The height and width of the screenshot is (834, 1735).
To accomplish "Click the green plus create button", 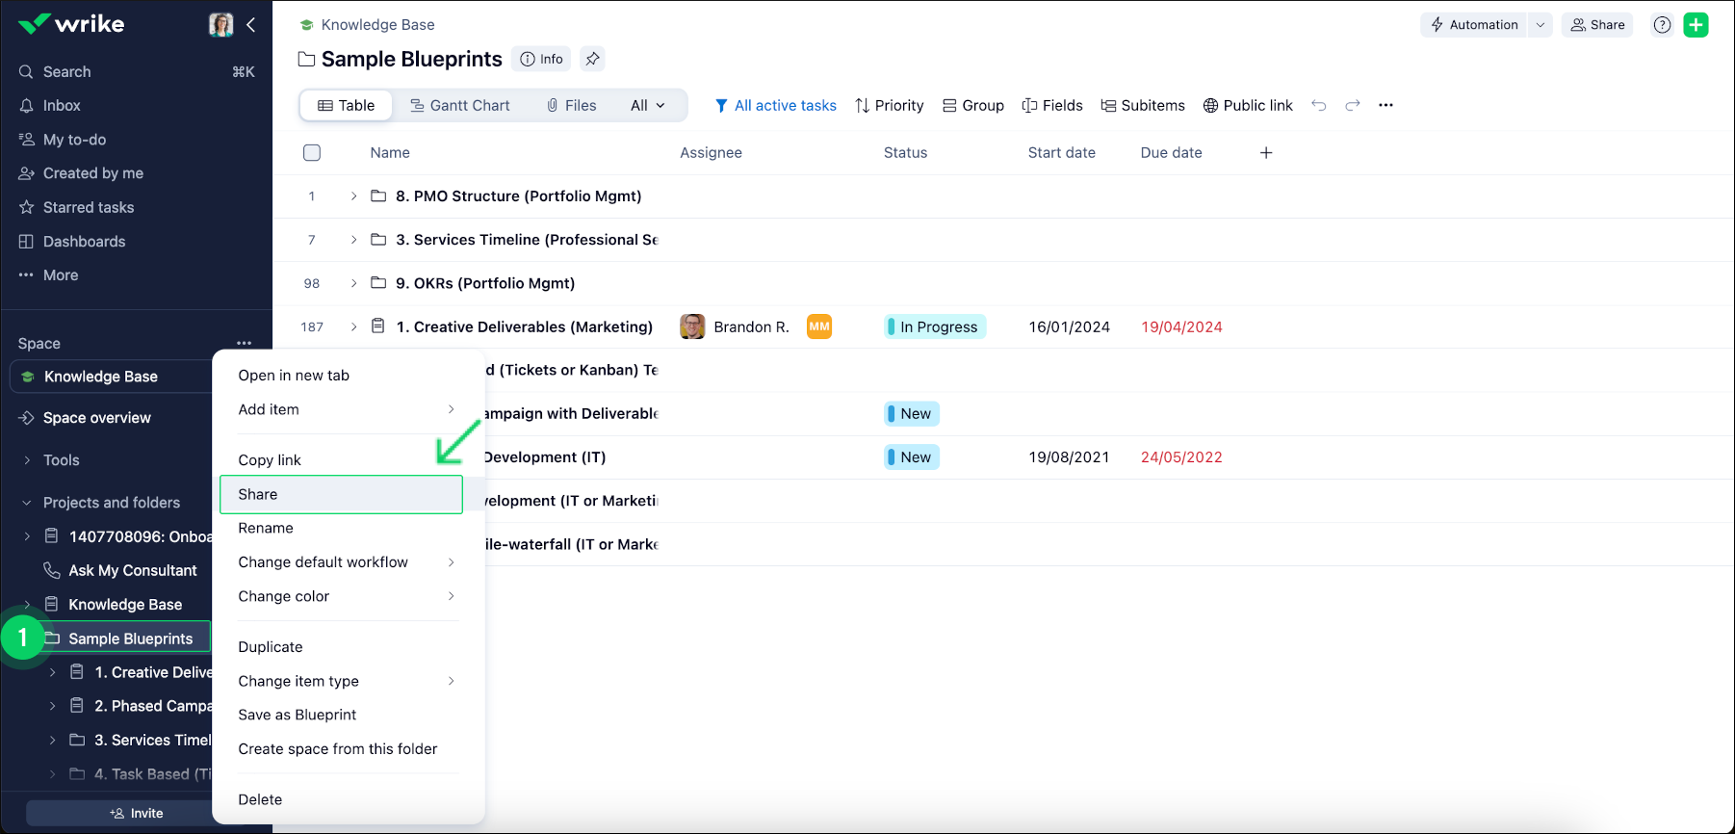I will (x=1696, y=25).
